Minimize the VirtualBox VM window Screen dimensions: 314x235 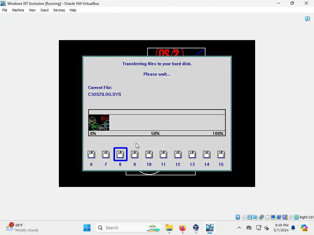(x=278, y=3)
